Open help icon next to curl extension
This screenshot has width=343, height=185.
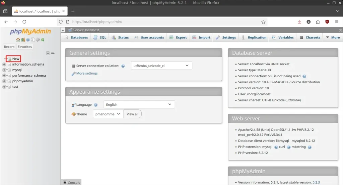(288, 147)
